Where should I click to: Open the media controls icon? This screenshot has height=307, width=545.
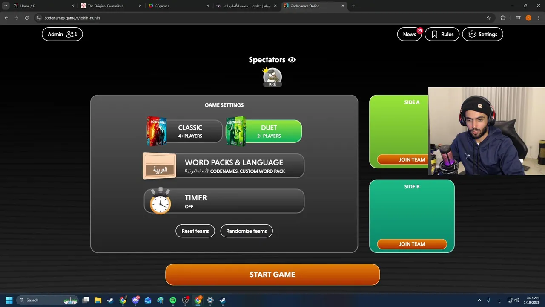(x=518, y=18)
